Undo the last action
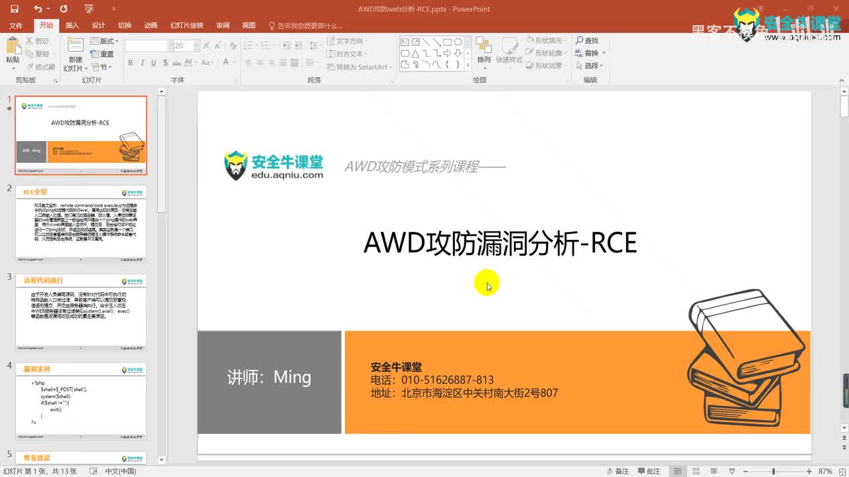The image size is (849, 477). click(37, 9)
